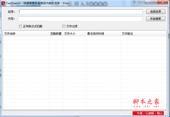The image size is (170, 117).
Task: Click the 开始搜索 button
Action: (x=156, y=19)
